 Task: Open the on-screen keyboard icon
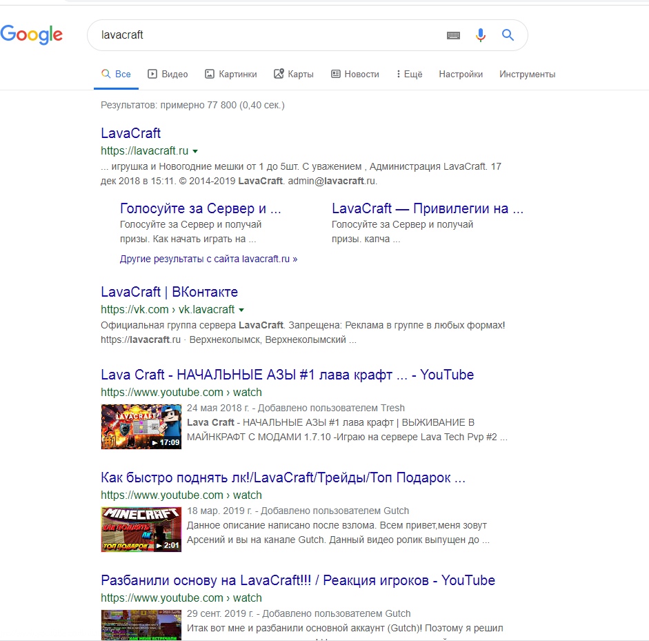453,35
